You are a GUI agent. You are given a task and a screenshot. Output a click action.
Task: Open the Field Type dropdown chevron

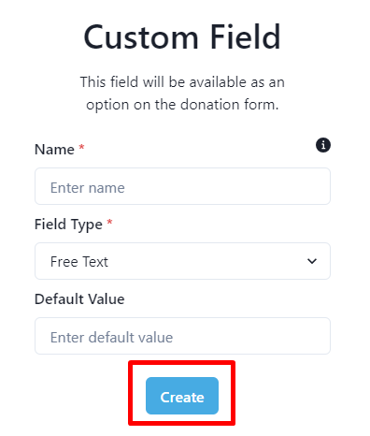point(312,261)
